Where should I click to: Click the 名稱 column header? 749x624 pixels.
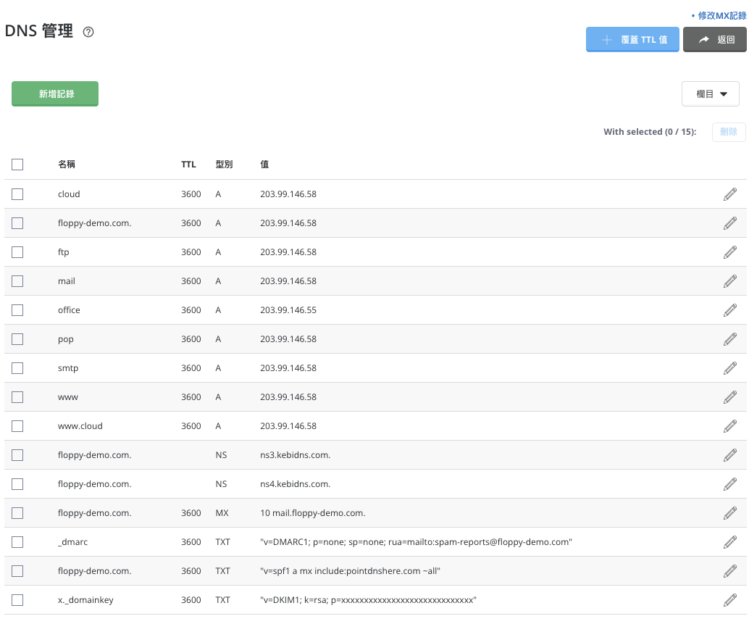click(x=67, y=165)
